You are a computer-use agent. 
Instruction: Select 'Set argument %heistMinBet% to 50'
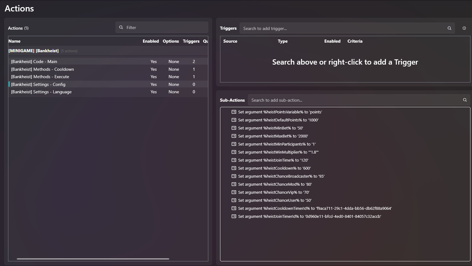pos(271,128)
